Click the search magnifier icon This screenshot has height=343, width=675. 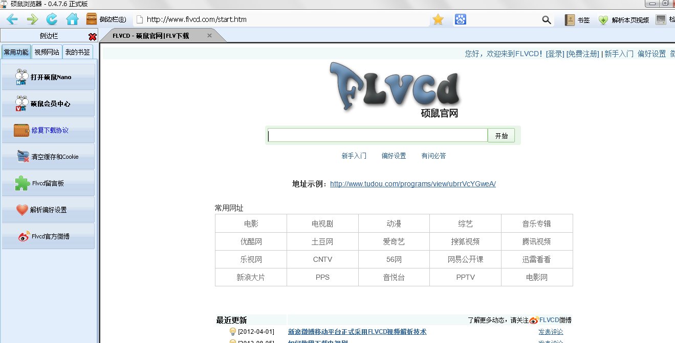coord(546,19)
